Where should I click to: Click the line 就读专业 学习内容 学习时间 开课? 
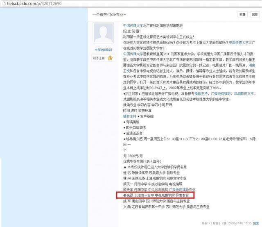point(148,105)
